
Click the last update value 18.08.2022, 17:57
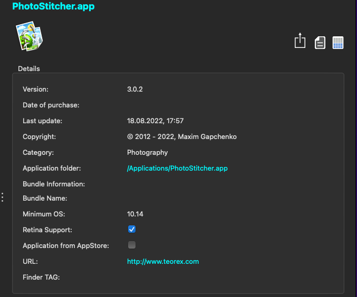click(155, 121)
